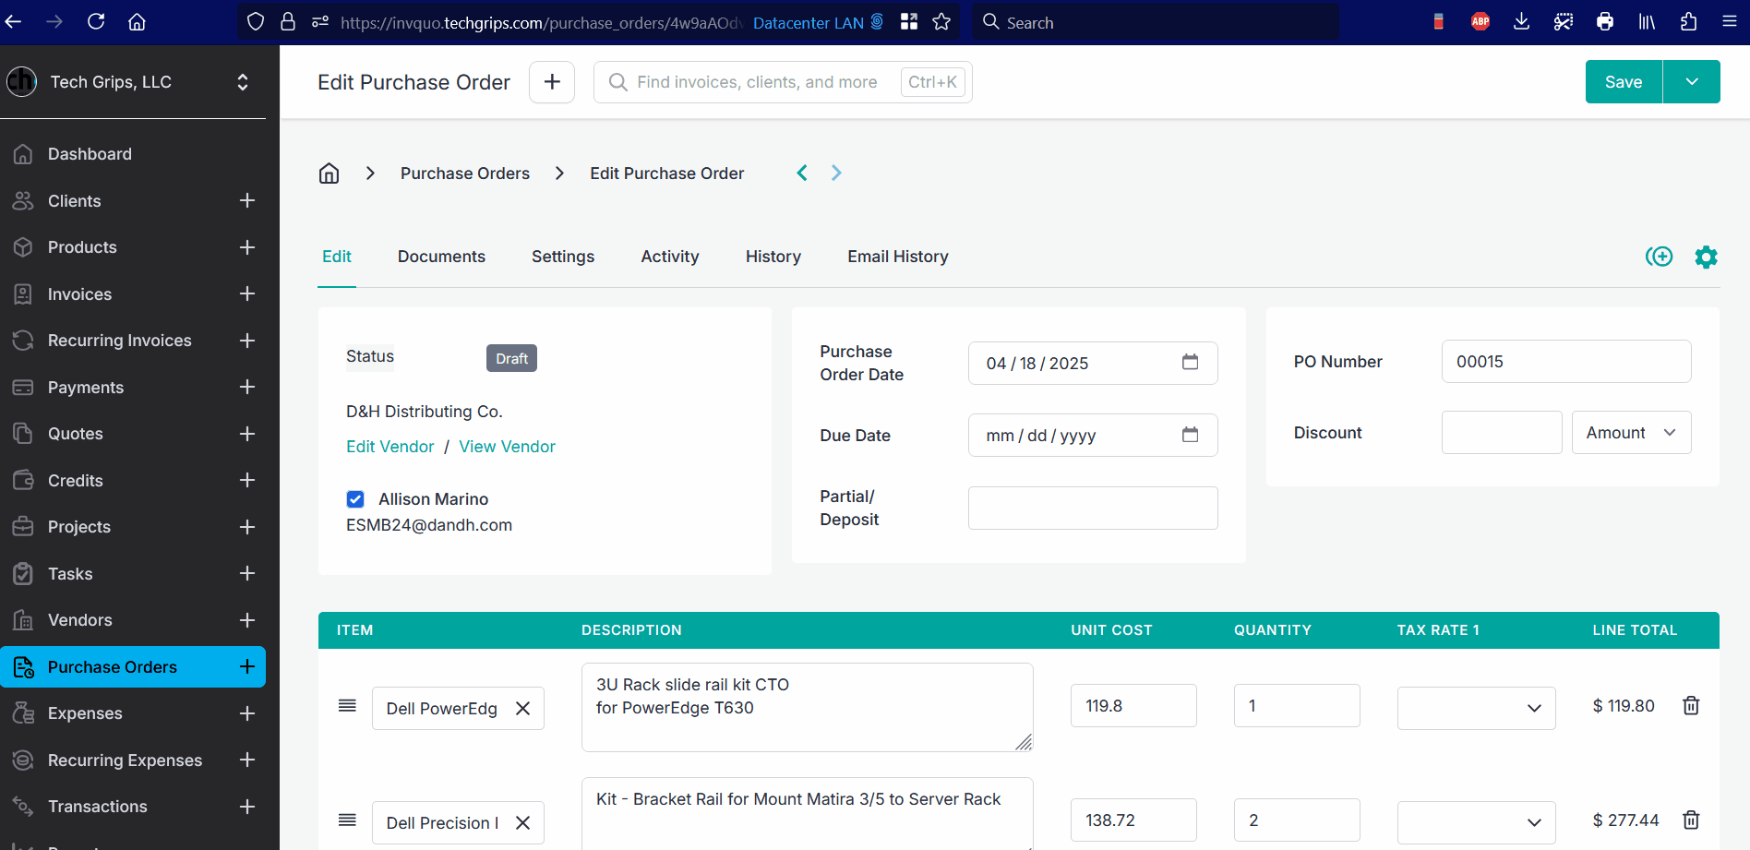Create new purchase order from sidebar plus
Screen dimensions: 1750x850
click(x=247, y=666)
